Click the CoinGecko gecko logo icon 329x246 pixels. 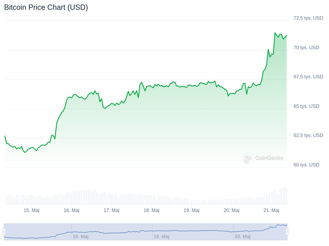pyautogui.click(x=247, y=158)
